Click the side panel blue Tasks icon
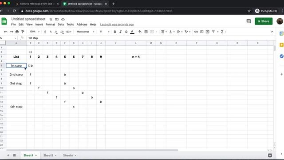 tap(281, 56)
